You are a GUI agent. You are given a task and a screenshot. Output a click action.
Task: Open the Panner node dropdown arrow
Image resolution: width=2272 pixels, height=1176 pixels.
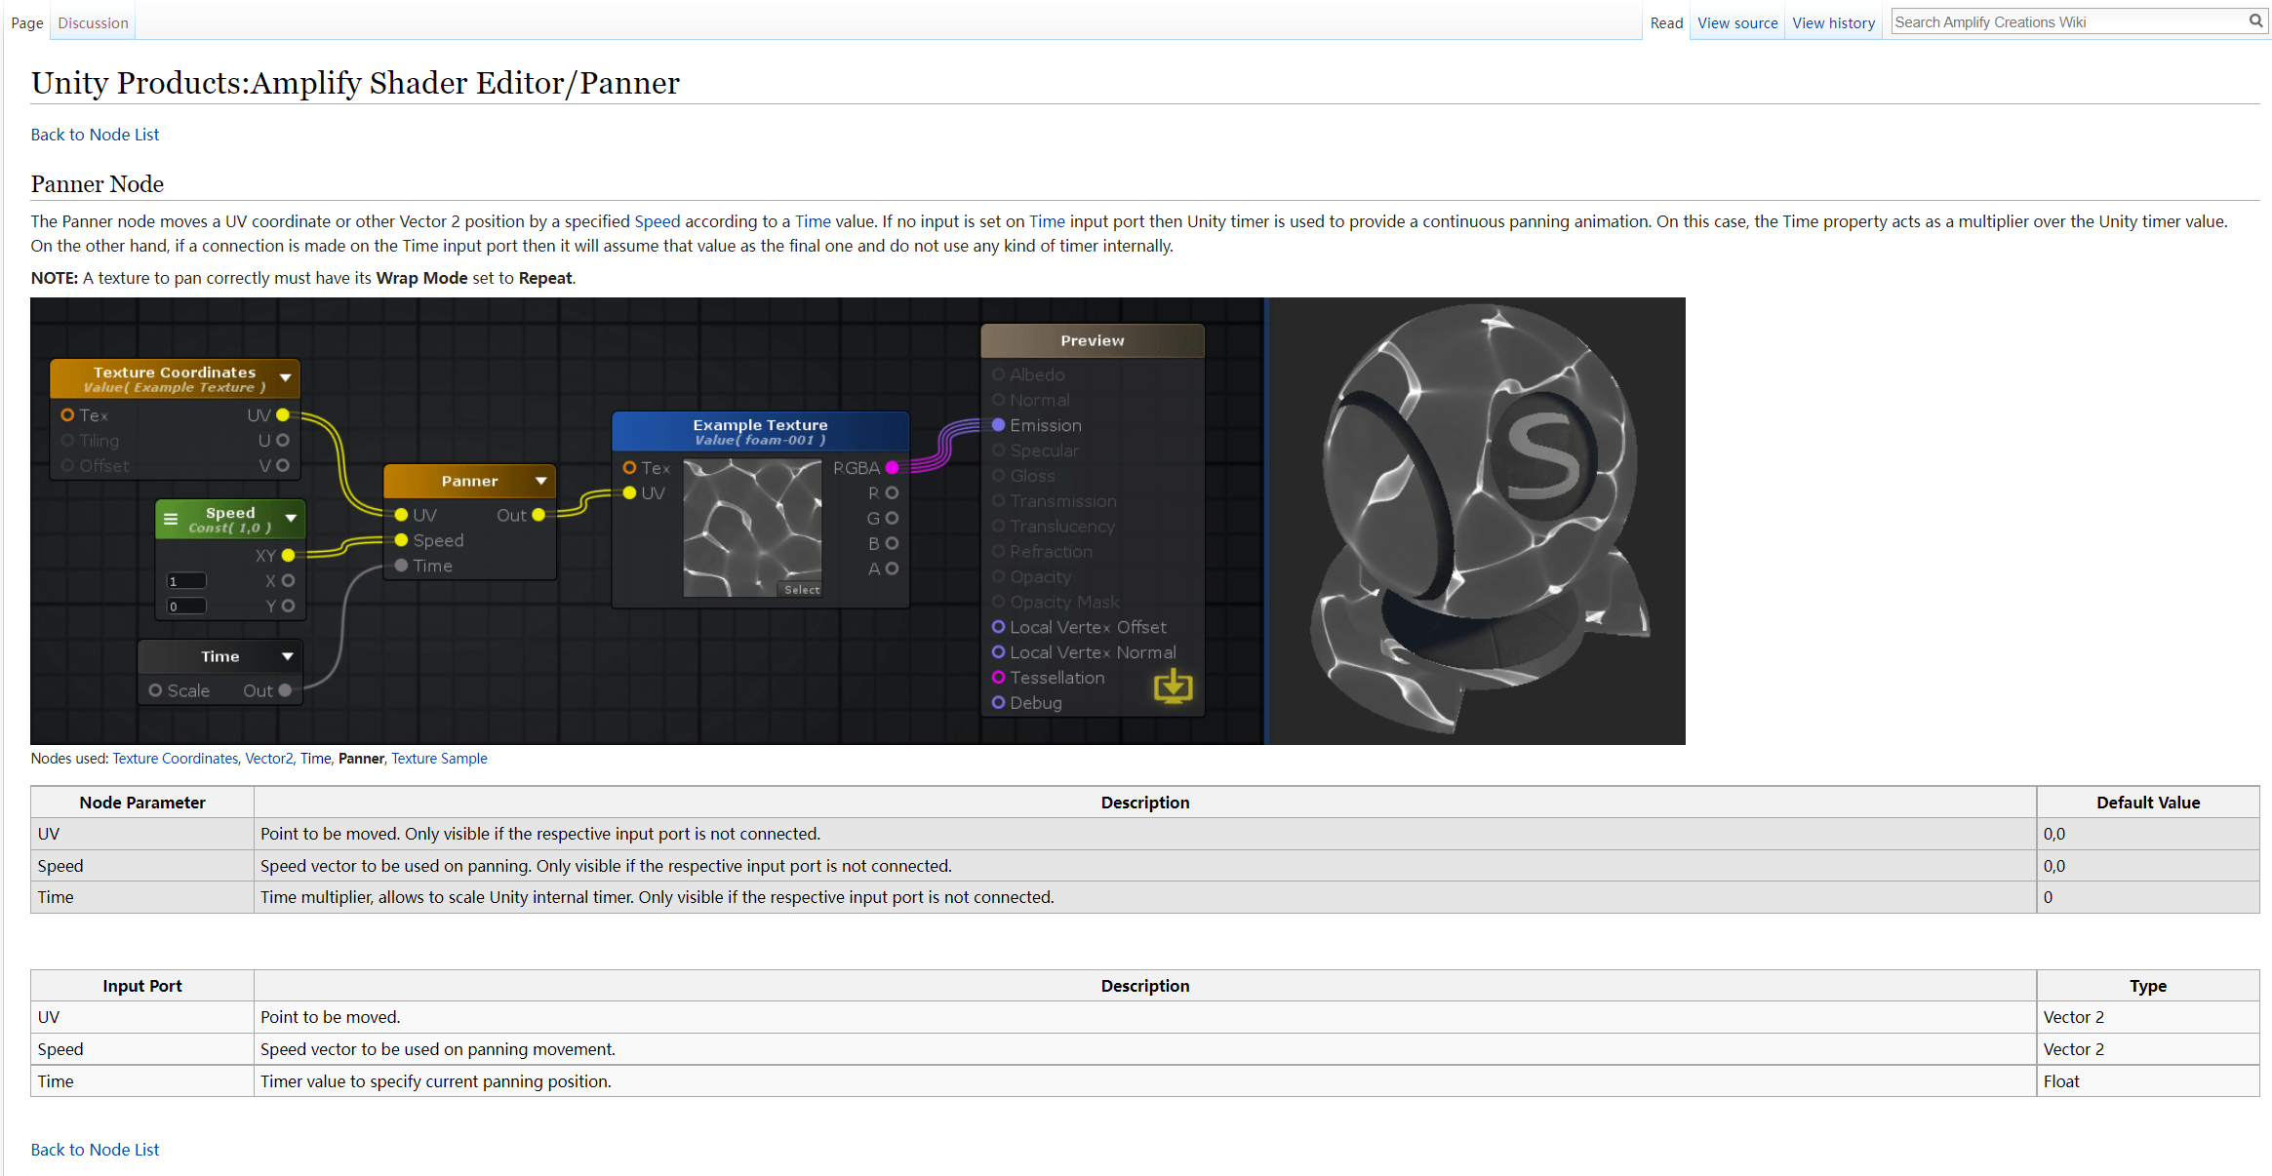coord(541,481)
